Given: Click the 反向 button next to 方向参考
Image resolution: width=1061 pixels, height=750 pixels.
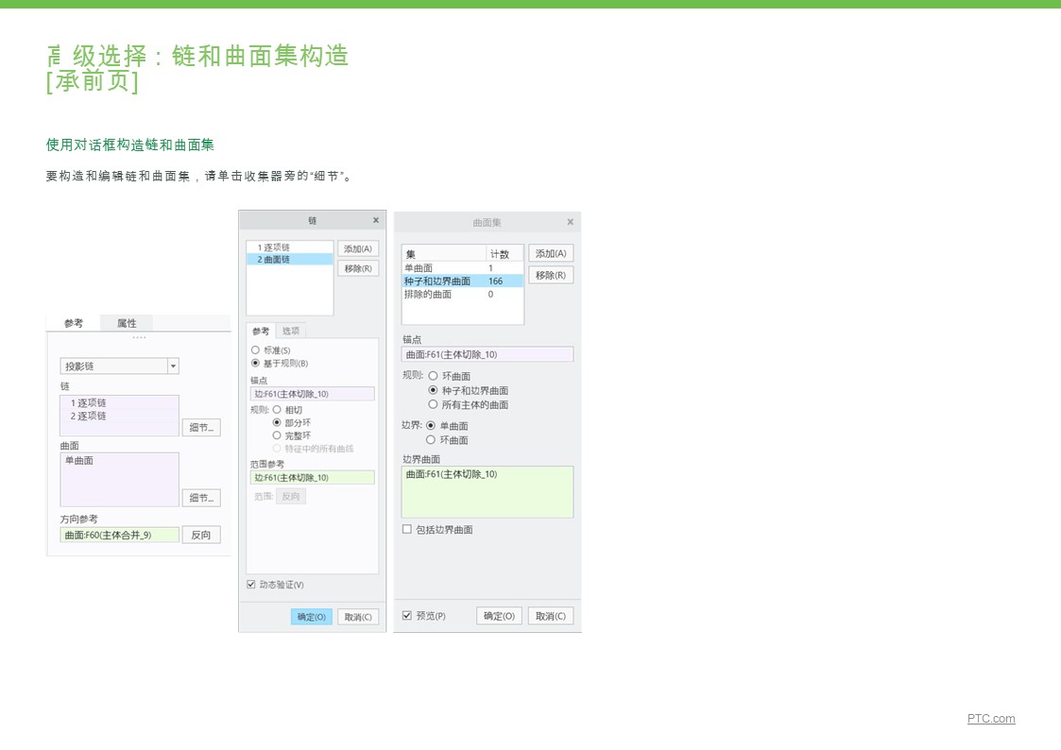Looking at the screenshot, I should point(201,535).
